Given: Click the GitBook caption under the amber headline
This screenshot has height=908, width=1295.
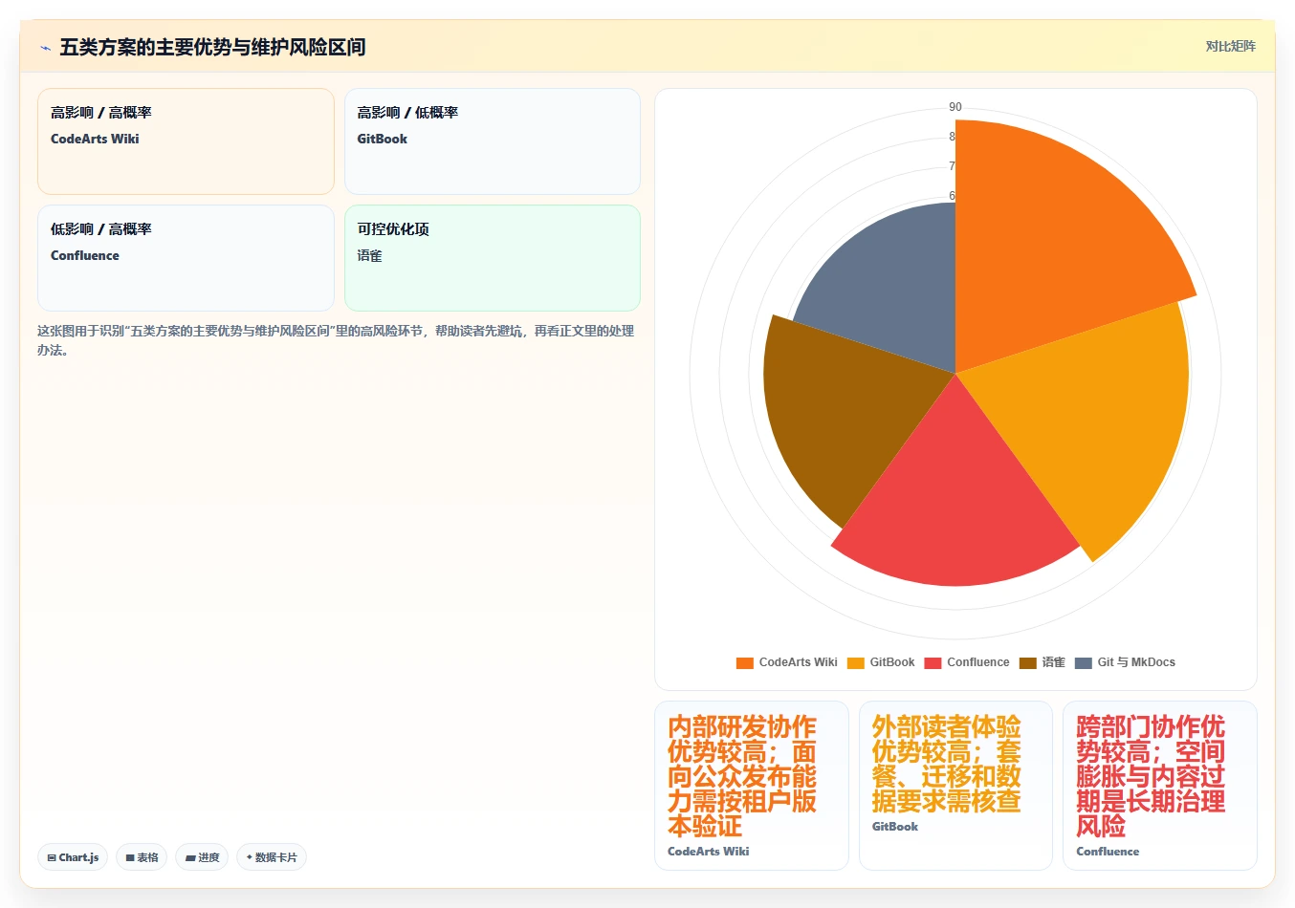Looking at the screenshot, I should tap(895, 827).
